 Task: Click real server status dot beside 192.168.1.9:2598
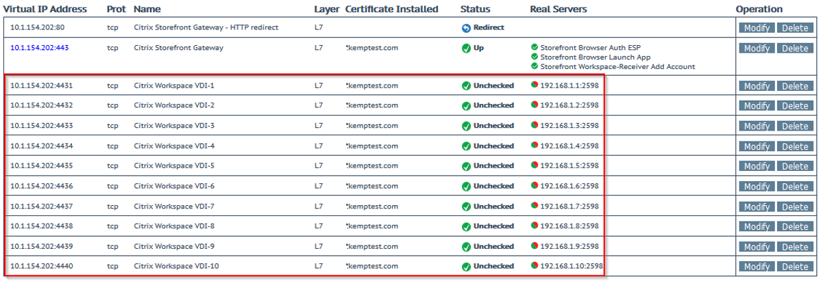pyautogui.click(x=535, y=245)
